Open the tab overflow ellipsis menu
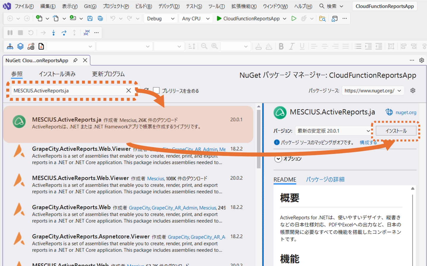 click(412, 60)
